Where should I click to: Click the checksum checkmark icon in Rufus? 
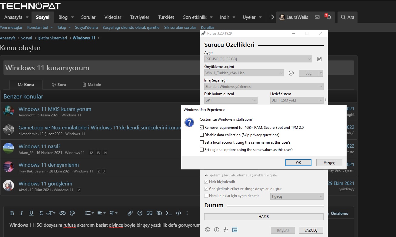pos(291,73)
